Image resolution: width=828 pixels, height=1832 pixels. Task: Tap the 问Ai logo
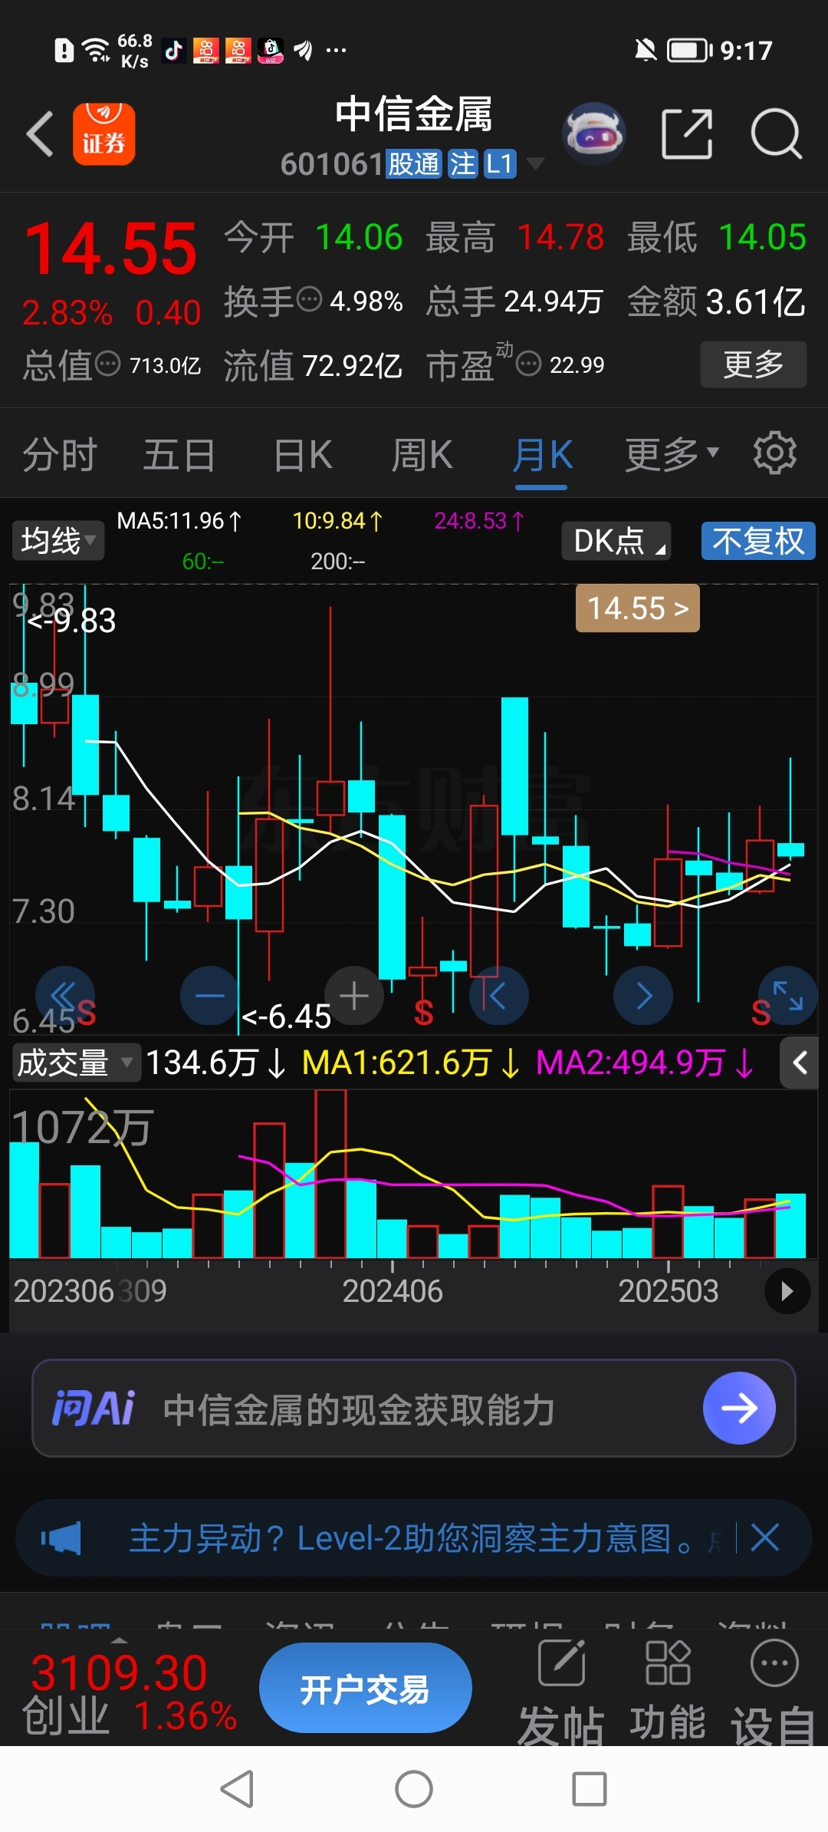coord(94,1409)
